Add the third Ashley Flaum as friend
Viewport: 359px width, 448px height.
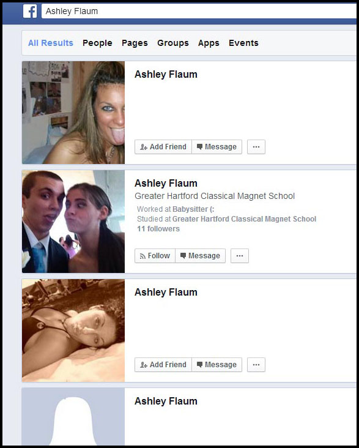163,365
